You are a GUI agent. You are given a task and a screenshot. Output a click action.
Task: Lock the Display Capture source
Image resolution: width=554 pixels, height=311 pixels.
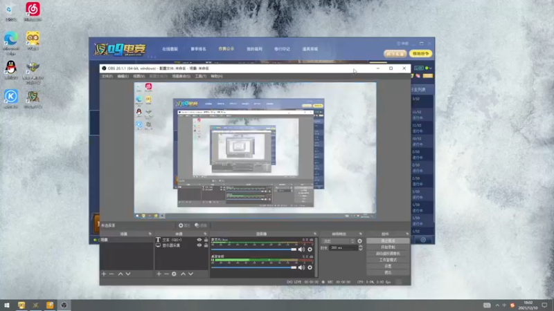pos(206,245)
